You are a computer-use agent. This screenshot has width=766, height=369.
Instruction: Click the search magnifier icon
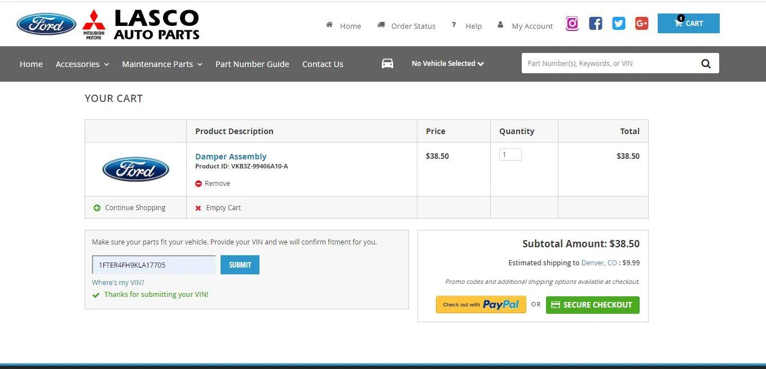pyautogui.click(x=706, y=64)
